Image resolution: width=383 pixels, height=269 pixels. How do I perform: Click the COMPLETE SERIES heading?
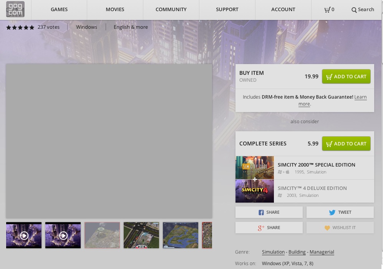(x=263, y=144)
